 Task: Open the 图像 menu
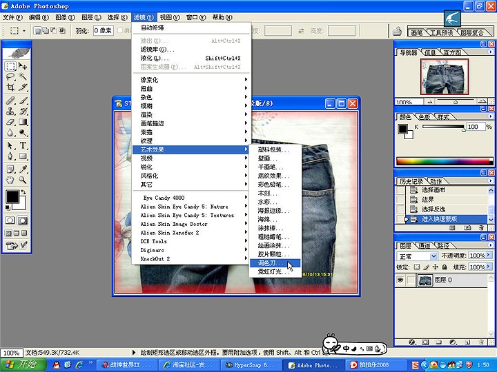tap(65, 17)
